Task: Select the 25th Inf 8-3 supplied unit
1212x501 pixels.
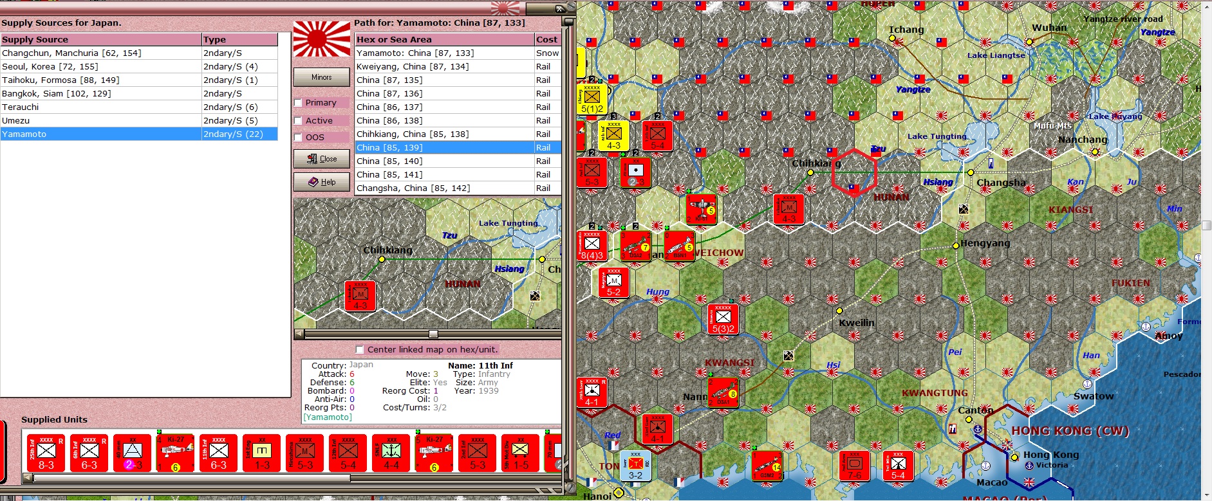Action: [46, 453]
